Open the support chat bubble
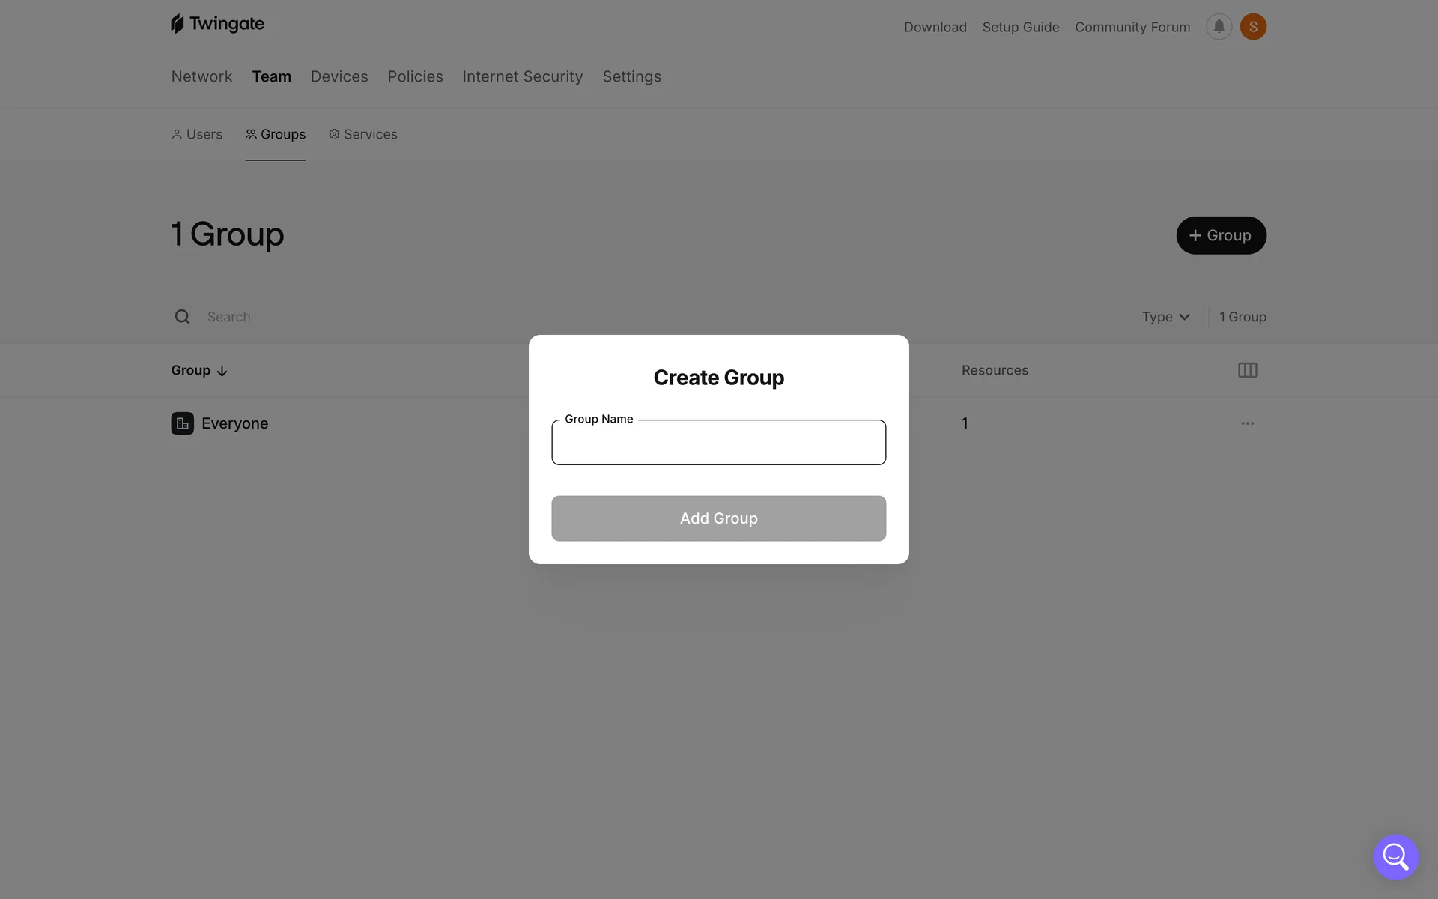The height and width of the screenshot is (899, 1438). pos(1395,856)
